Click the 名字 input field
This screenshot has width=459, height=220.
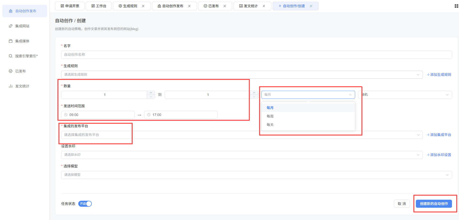point(256,55)
